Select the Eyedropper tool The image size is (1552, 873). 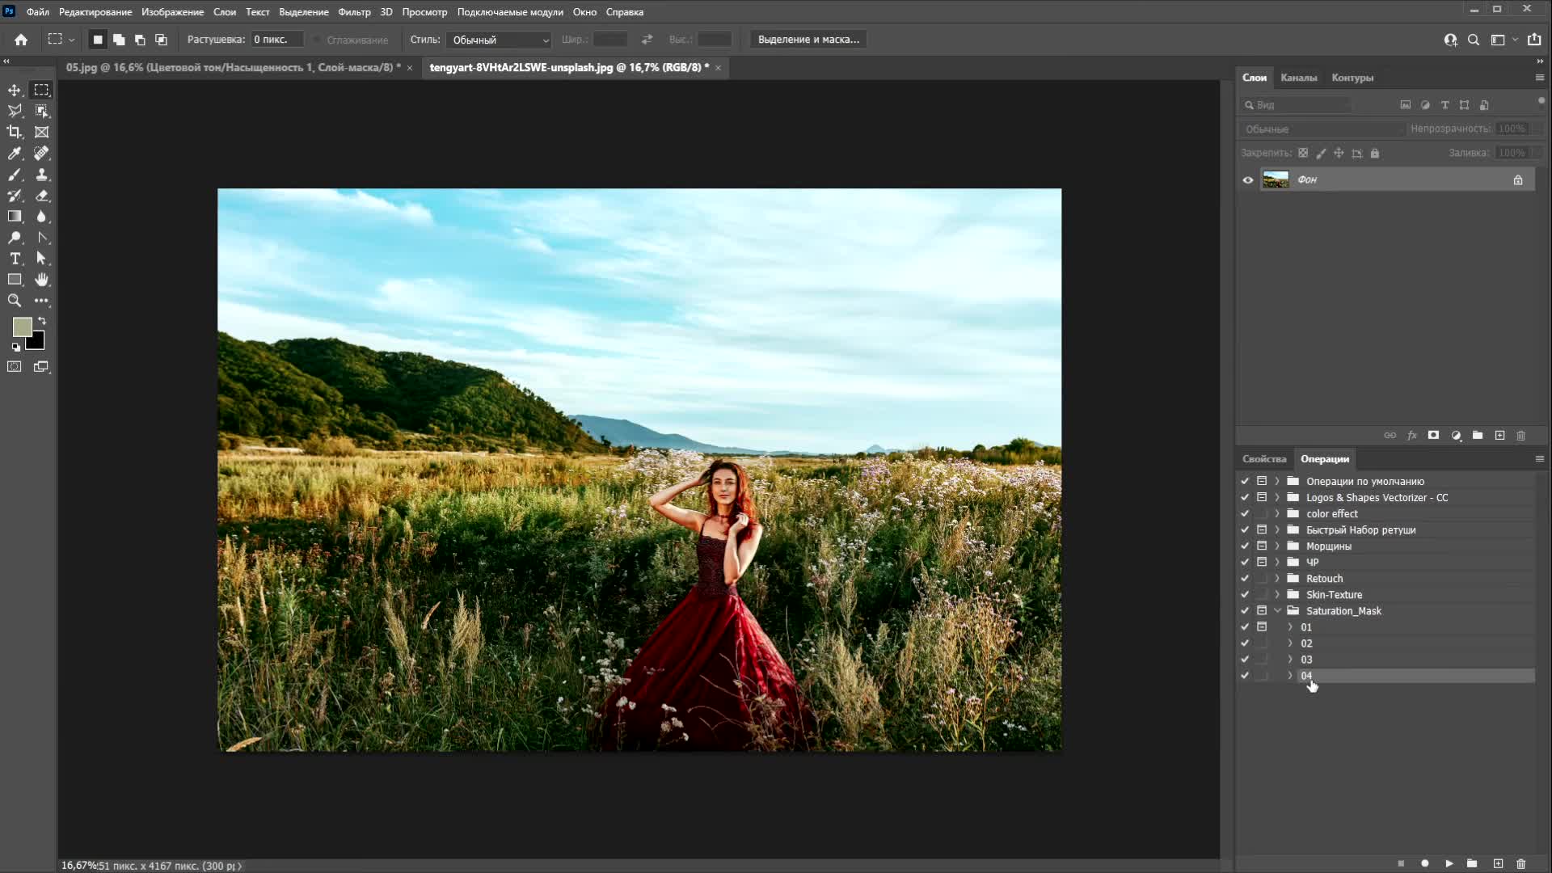coord(15,153)
